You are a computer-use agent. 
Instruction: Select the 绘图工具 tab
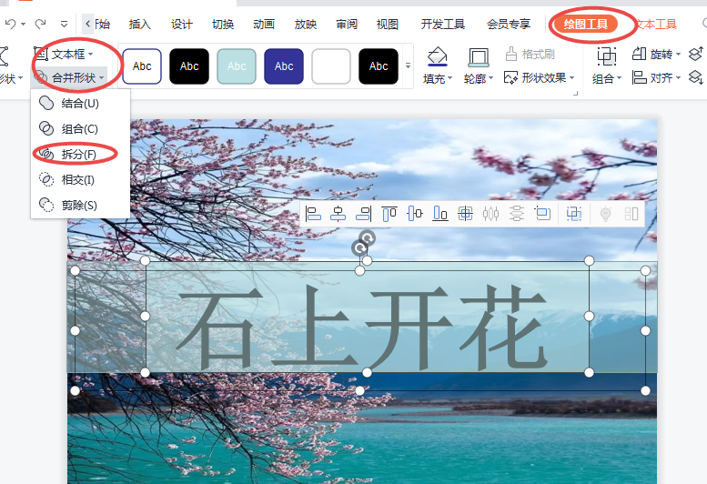click(585, 25)
